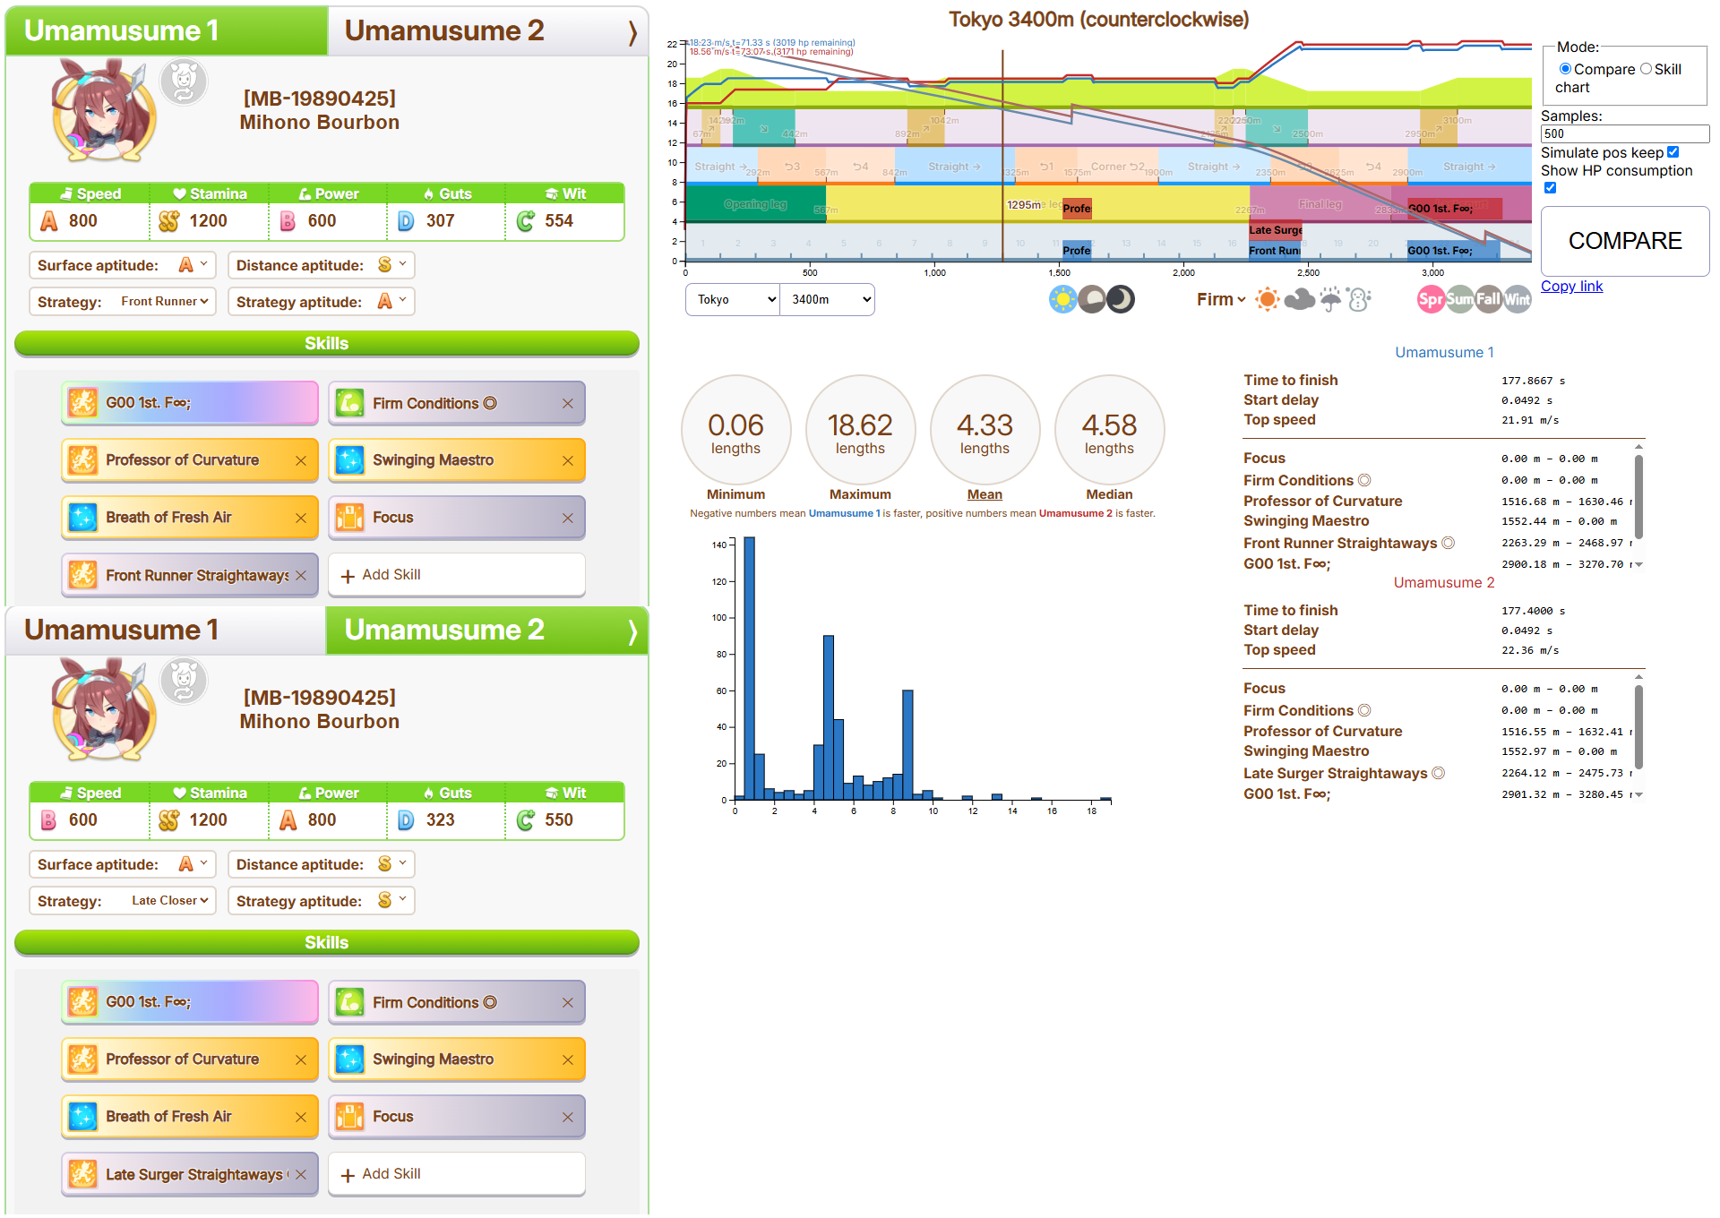Click tallest histogram bar near zero lengths
The height and width of the screenshot is (1218, 1720).
[749, 668]
